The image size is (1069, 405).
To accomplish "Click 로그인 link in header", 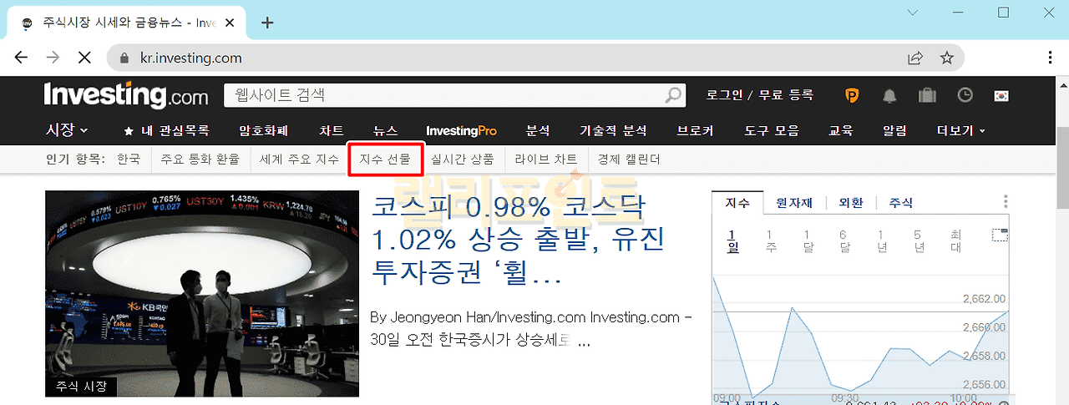I will [724, 95].
